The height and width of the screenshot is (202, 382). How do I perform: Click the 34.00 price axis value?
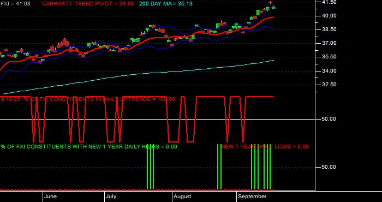coord(330,71)
